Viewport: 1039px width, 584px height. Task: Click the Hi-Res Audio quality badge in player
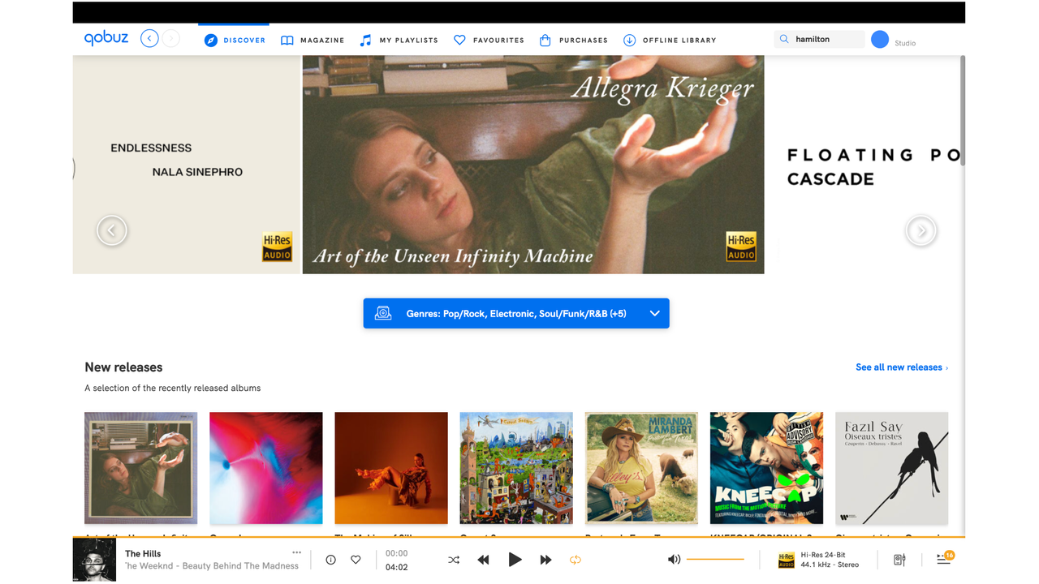point(786,560)
